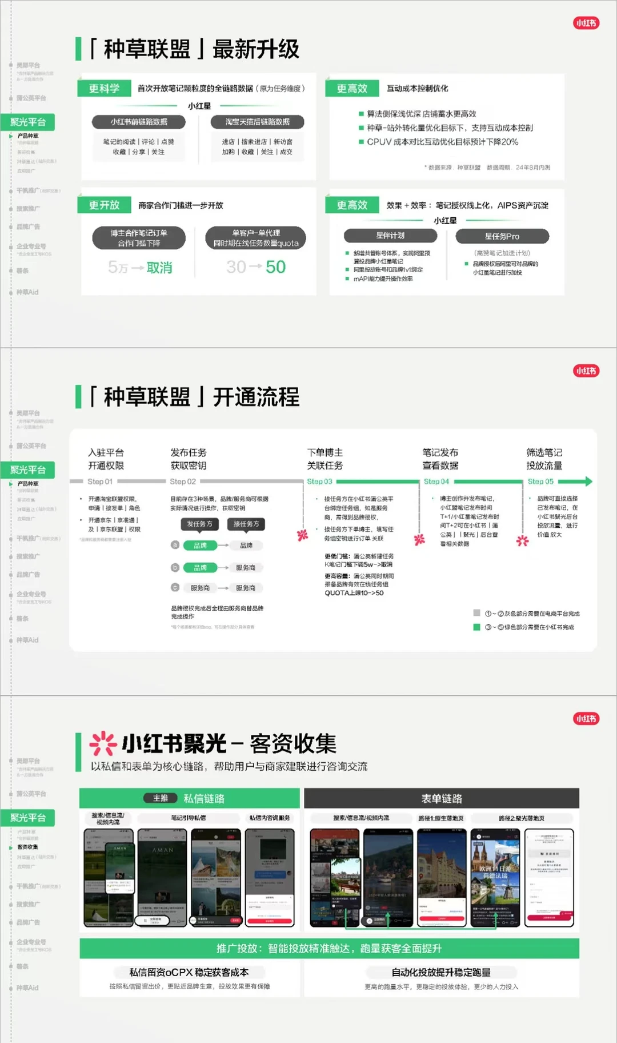This screenshot has height=1043, width=617.
Task: Click the Step 01 label
Action: pos(100,481)
